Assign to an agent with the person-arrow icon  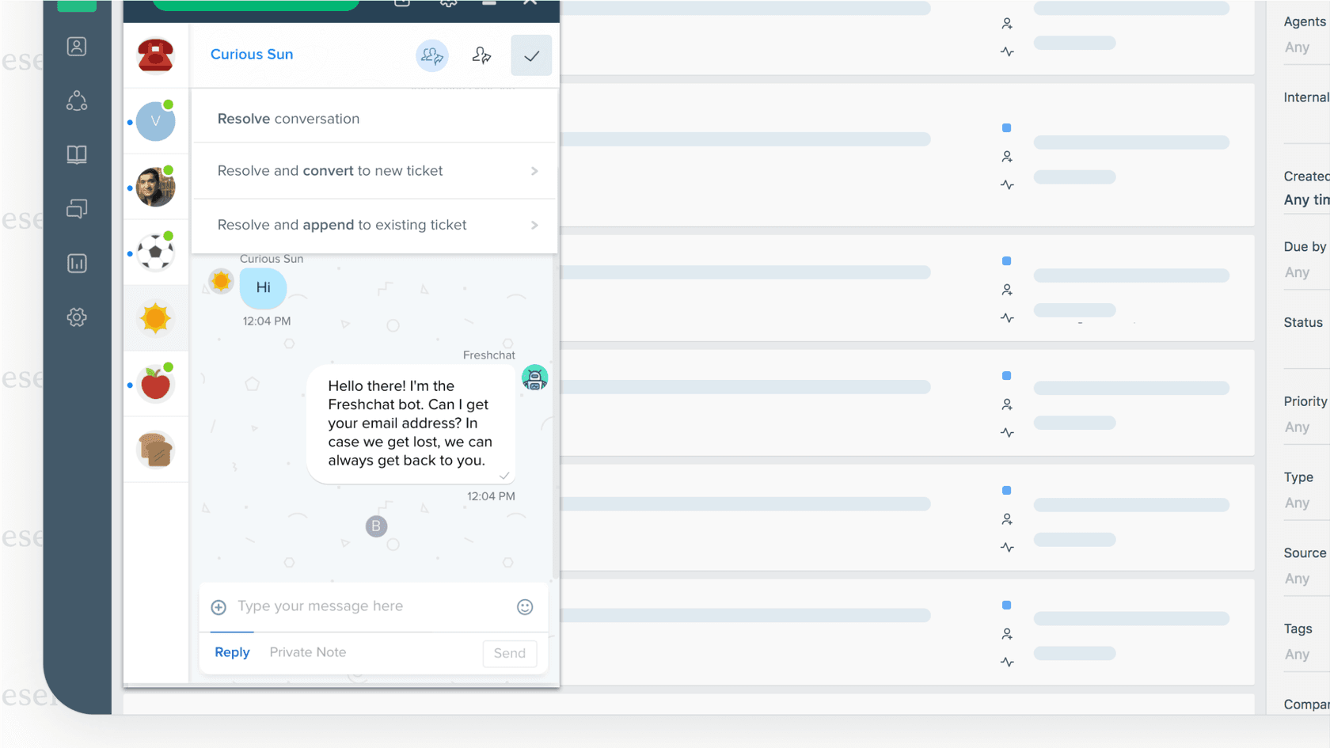(482, 55)
